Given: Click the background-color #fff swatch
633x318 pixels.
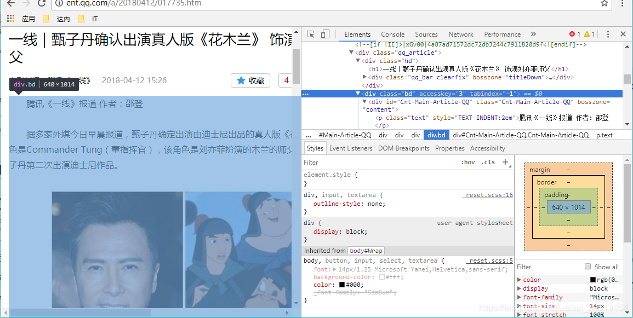Looking at the screenshot, I should 382,277.
